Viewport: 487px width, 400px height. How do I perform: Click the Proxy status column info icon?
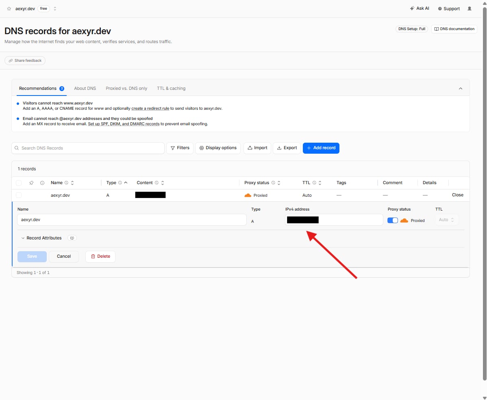coord(273,183)
